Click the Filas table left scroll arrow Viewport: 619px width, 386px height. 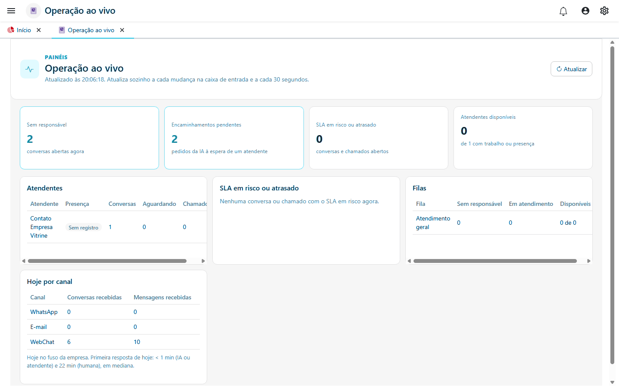pyautogui.click(x=409, y=261)
